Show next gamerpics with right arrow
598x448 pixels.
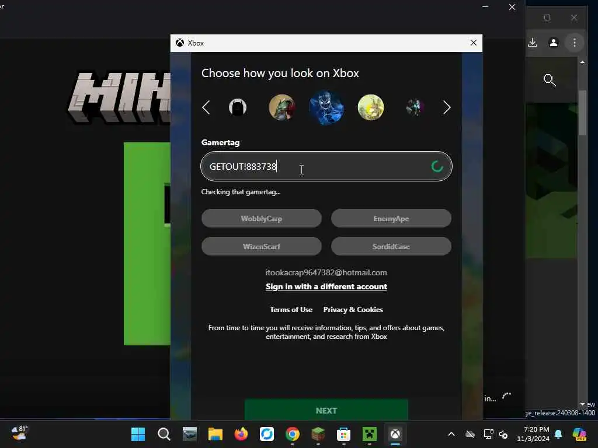(x=447, y=107)
